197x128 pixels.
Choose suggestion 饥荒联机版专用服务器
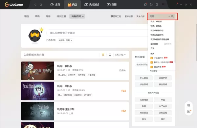click(x=160, y=39)
